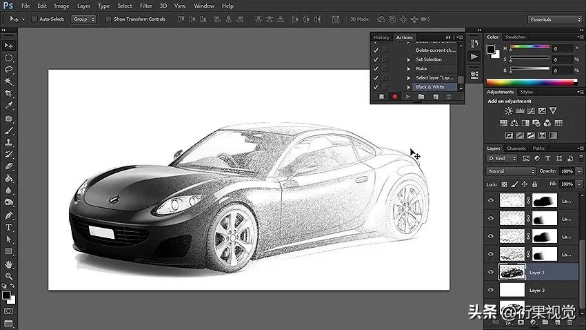Image resolution: width=586 pixels, height=330 pixels.
Task: Switch to the Channels tab
Action: point(516,148)
